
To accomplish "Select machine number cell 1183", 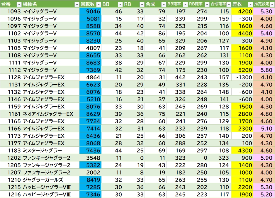I will [x=11, y=151].
